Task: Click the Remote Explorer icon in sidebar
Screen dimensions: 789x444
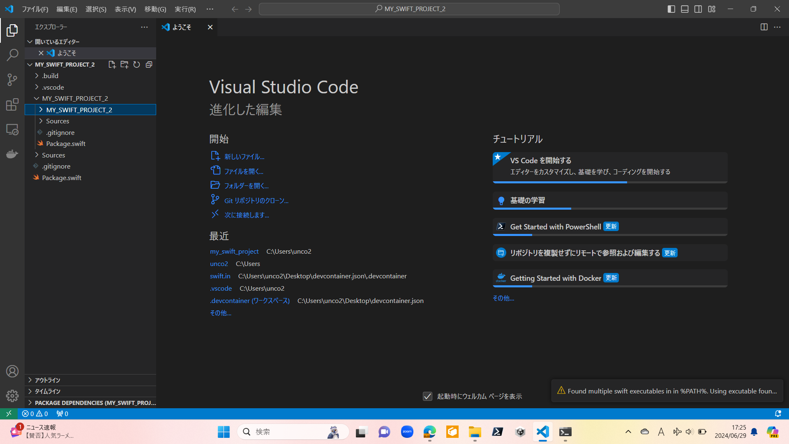Action: pyautogui.click(x=12, y=129)
